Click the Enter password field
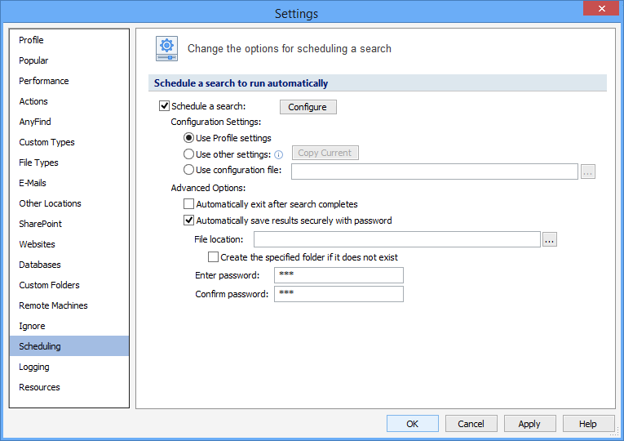 339,275
